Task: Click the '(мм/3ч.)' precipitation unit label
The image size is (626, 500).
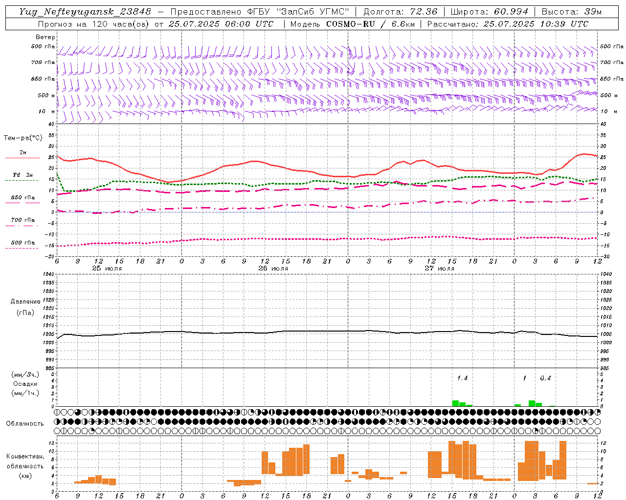Action: [25, 375]
